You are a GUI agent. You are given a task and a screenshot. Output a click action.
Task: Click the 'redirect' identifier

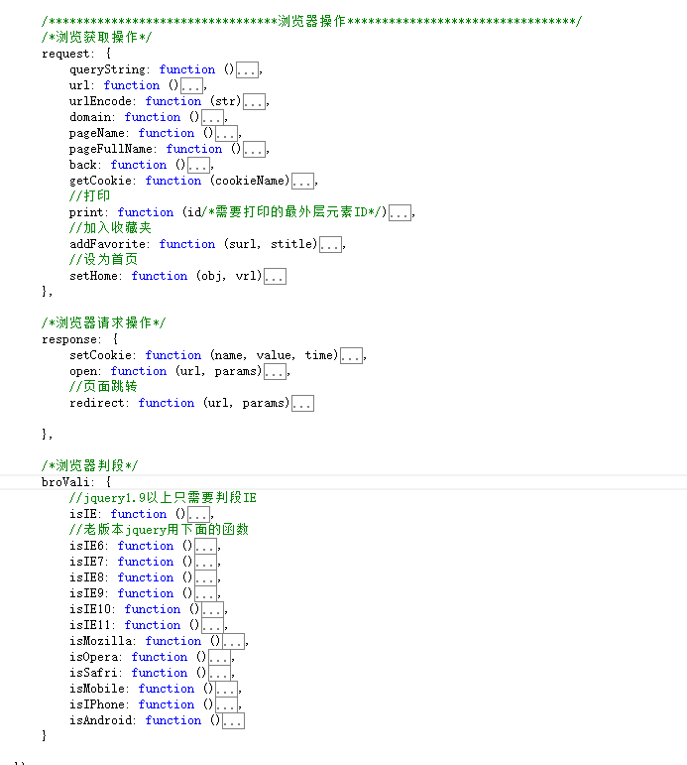(97, 403)
